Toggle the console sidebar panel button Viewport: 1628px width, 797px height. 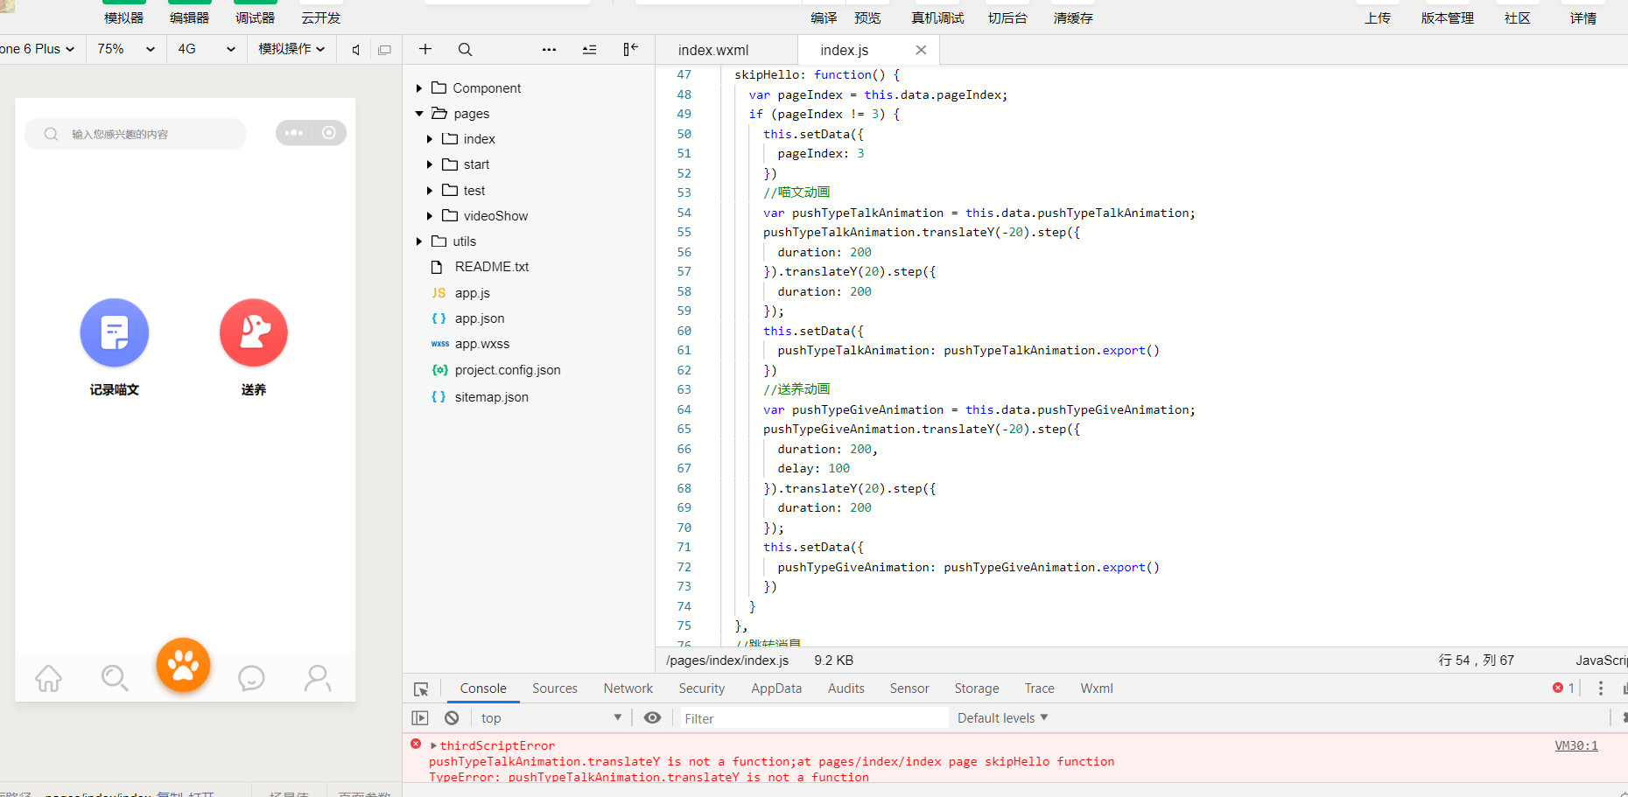point(420,718)
